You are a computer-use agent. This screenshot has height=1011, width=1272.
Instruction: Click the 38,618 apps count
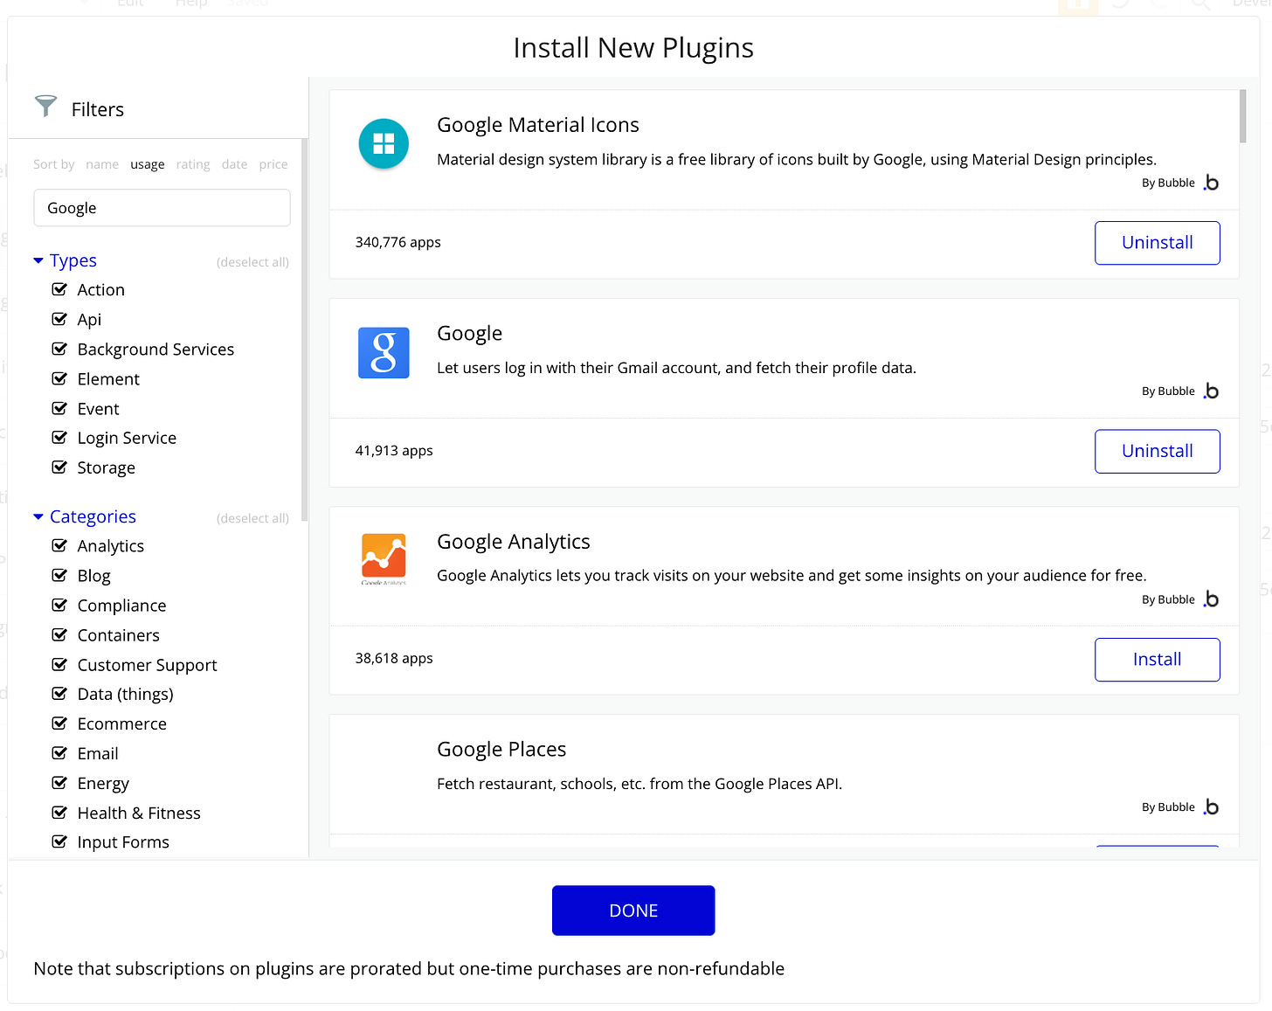tap(394, 658)
